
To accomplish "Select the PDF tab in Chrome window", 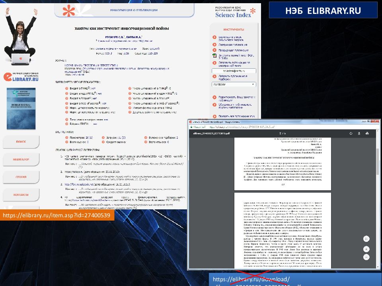I will tap(216, 122).
